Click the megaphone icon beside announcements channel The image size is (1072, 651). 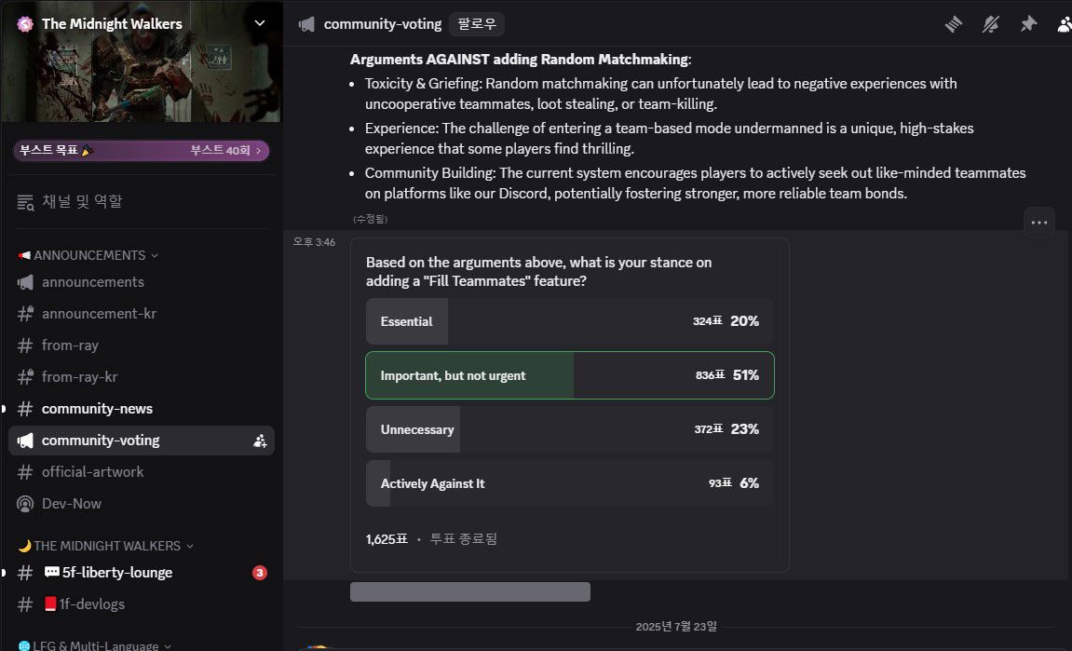pyautogui.click(x=25, y=282)
